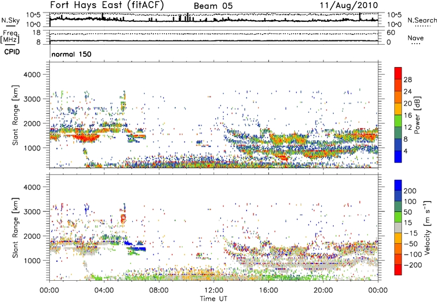Select the '-50' Velocity scale value

coord(411,244)
